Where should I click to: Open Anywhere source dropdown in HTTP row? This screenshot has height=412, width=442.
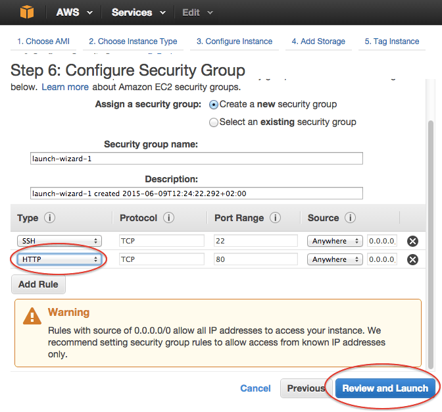tap(335, 259)
